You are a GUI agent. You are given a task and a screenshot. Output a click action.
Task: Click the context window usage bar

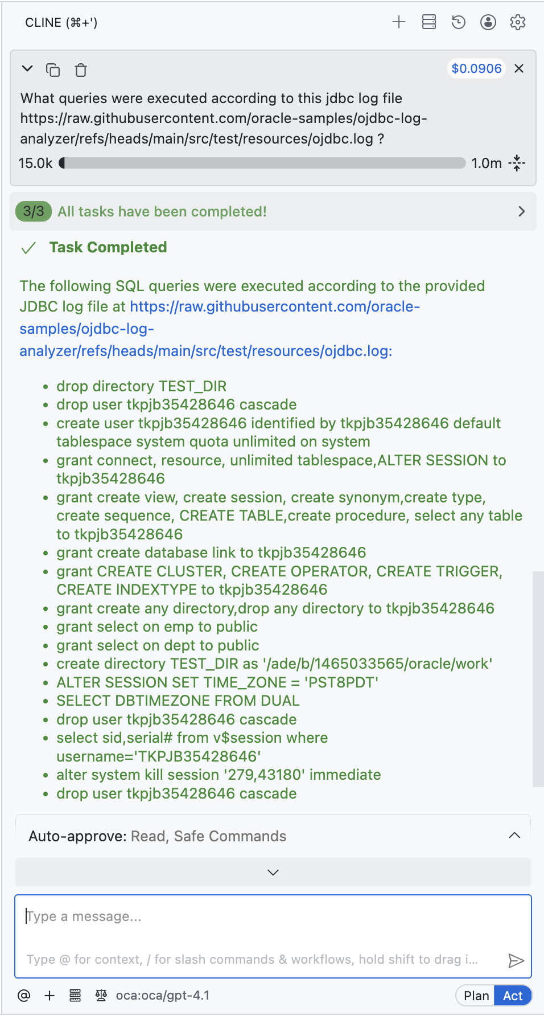click(x=263, y=163)
